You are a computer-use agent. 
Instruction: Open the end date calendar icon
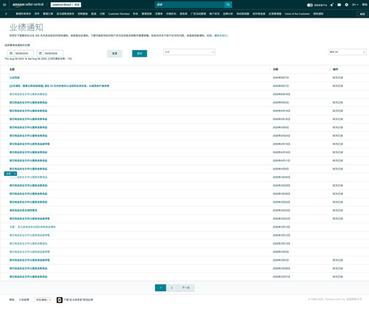pos(40,53)
